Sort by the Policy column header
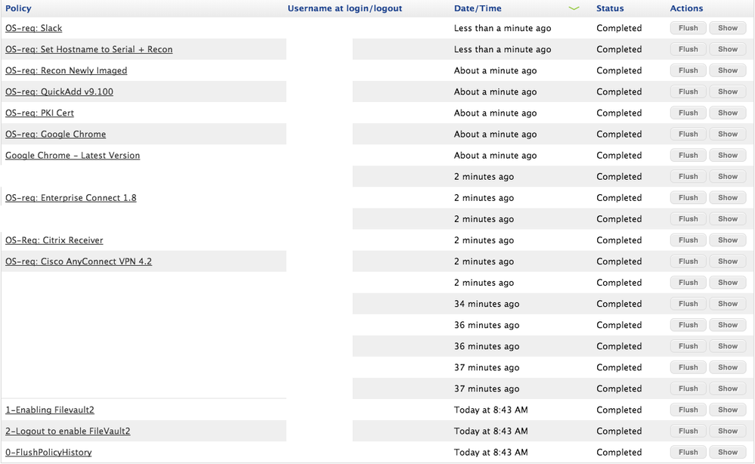Screen dimensions: 755x464 pyautogui.click(x=18, y=8)
